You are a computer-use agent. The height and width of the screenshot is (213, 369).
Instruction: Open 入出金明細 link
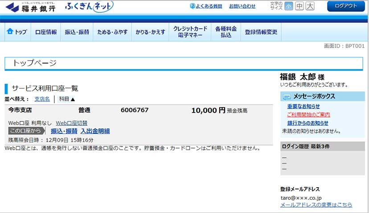pos(95,131)
